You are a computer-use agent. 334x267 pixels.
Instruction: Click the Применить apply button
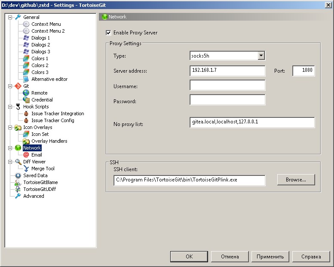click(x=270, y=257)
